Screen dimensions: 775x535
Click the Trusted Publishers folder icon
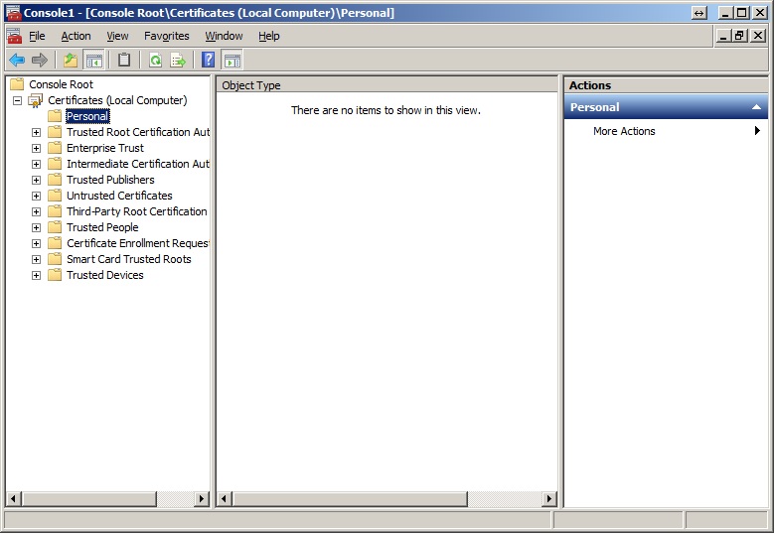click(x=55, y=179)
